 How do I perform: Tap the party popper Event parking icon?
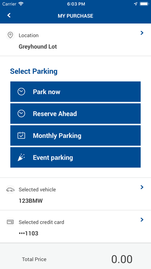pos(21,157)
